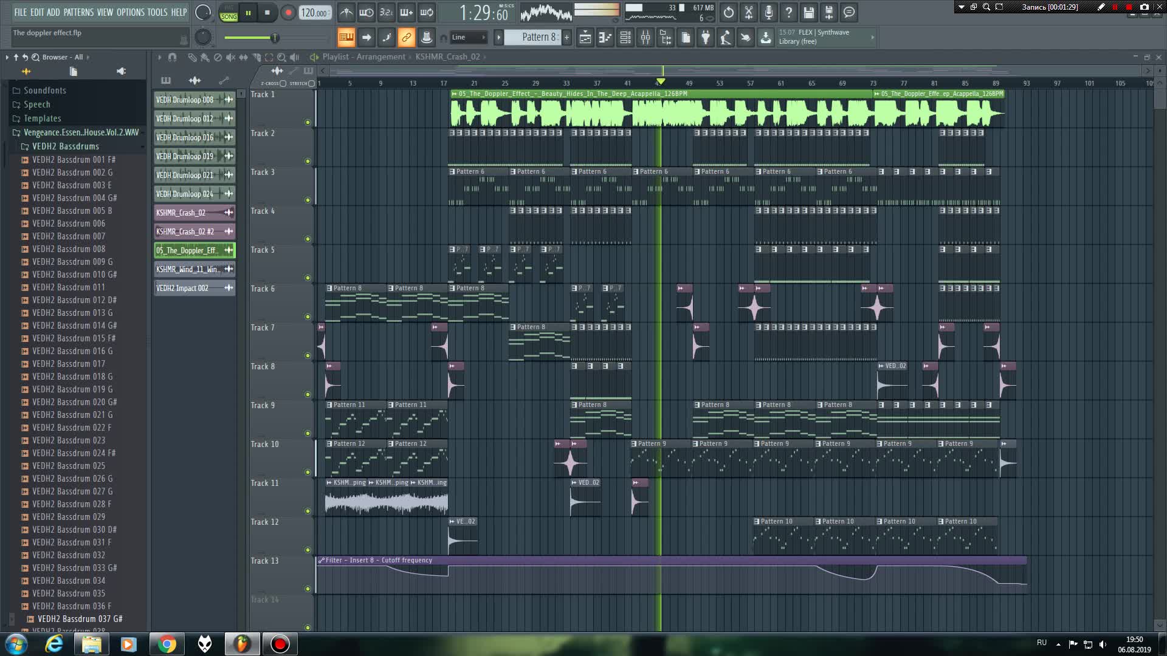
Task: Click the tempo field showing 120.000
Action: click(314, 13)
